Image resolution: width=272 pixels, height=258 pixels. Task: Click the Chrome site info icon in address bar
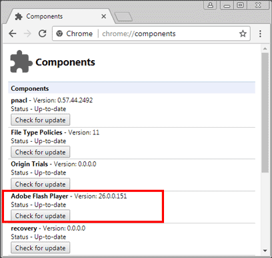pos(59,33)
